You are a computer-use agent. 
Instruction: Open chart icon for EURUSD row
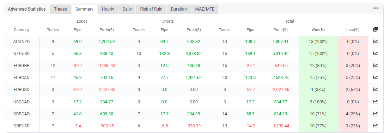(375, 89)
